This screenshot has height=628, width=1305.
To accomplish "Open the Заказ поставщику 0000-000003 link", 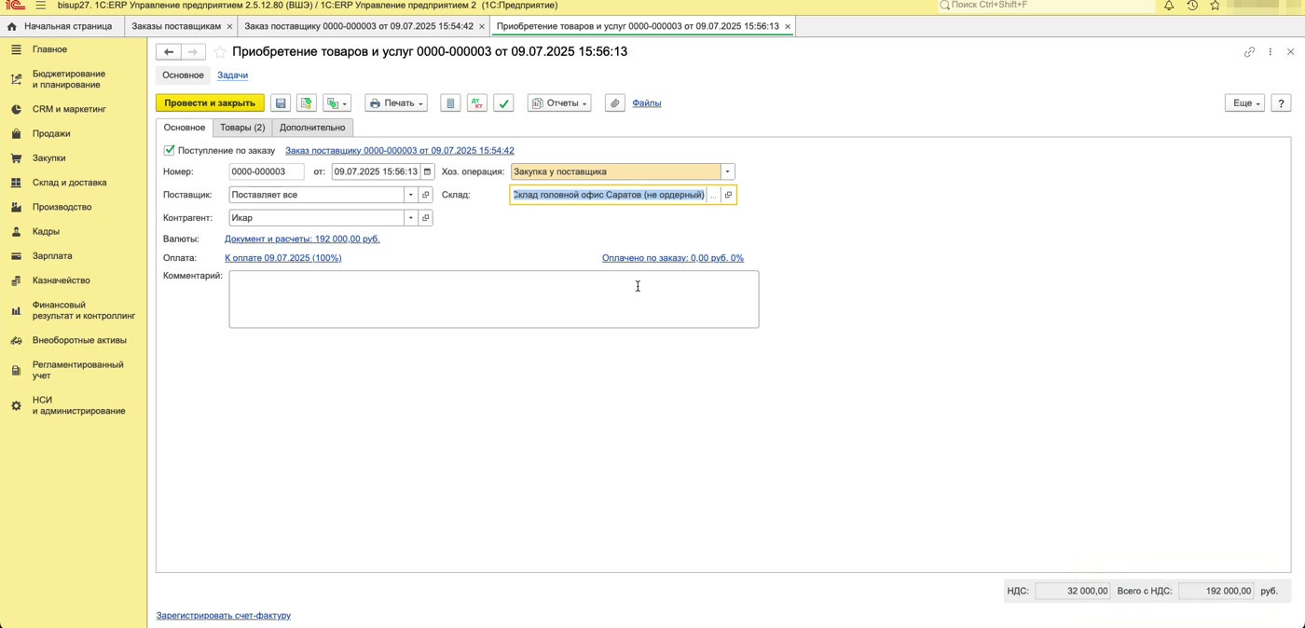I will (400, 150).
